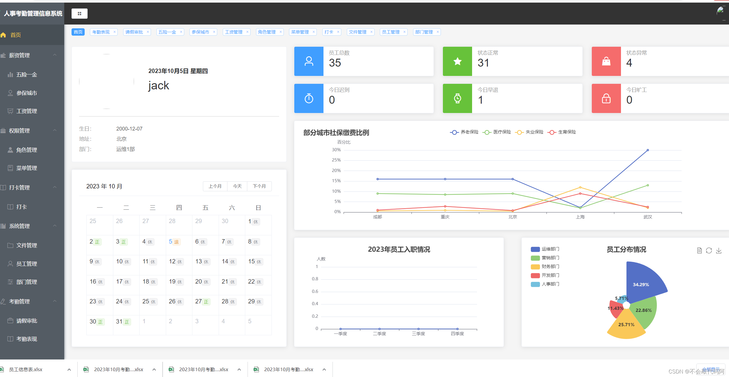This screenshot has width=729, height=377.
Task: Open data view icon on 员工分布情况 chart
Action: [x=700, y=251]
